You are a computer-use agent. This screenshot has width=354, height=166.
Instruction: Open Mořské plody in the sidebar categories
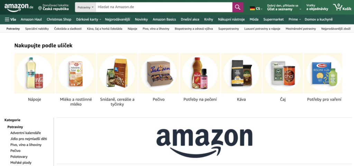click(21, 163)
